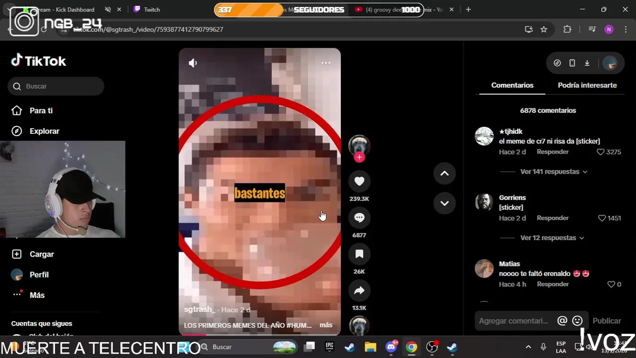
Task: Open the Chrome three-dot menu
Action: tap(626, 29)
